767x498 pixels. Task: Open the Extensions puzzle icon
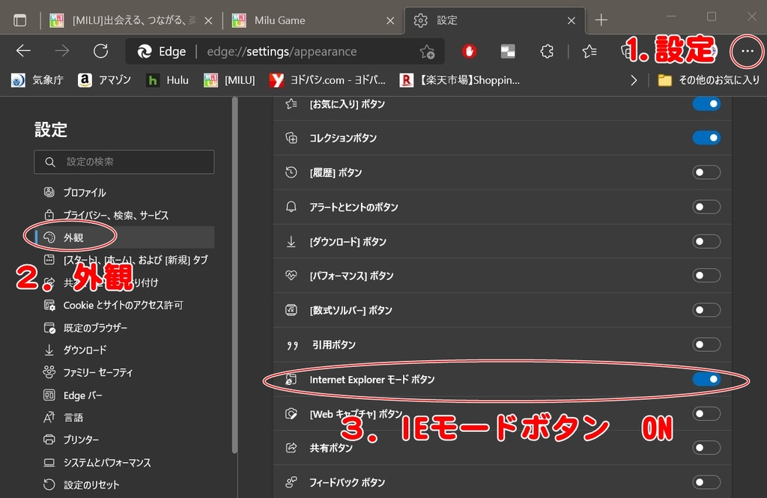click(547, 51)
